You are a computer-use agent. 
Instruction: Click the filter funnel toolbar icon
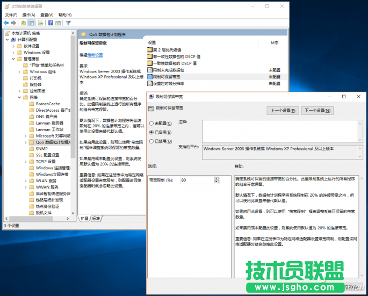[68, 23]
